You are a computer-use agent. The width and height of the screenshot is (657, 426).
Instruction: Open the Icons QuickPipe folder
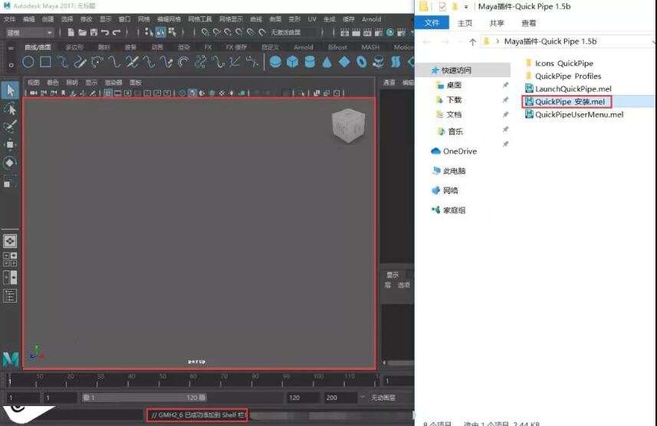click(559, 64)
